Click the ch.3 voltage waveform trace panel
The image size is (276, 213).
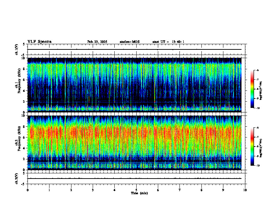(136, 179)
